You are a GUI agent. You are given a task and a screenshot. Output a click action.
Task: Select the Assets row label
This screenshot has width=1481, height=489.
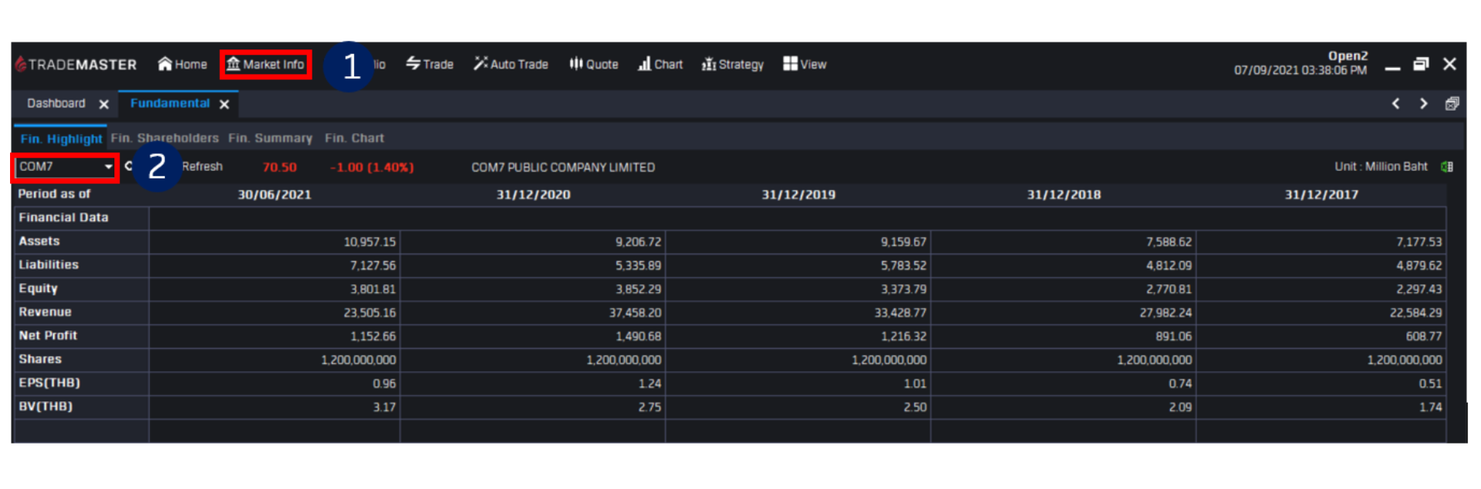tap(39, 241)
